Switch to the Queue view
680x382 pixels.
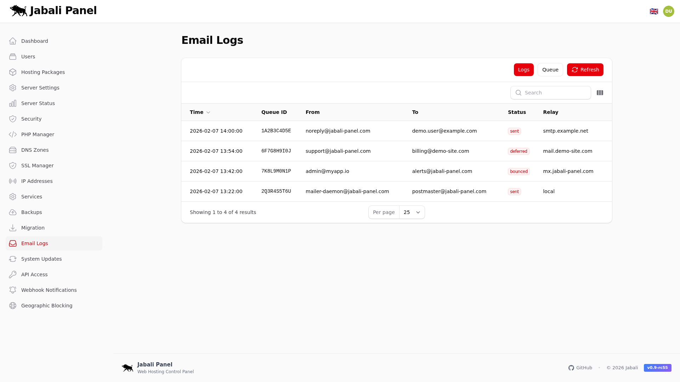click(550, 69)
